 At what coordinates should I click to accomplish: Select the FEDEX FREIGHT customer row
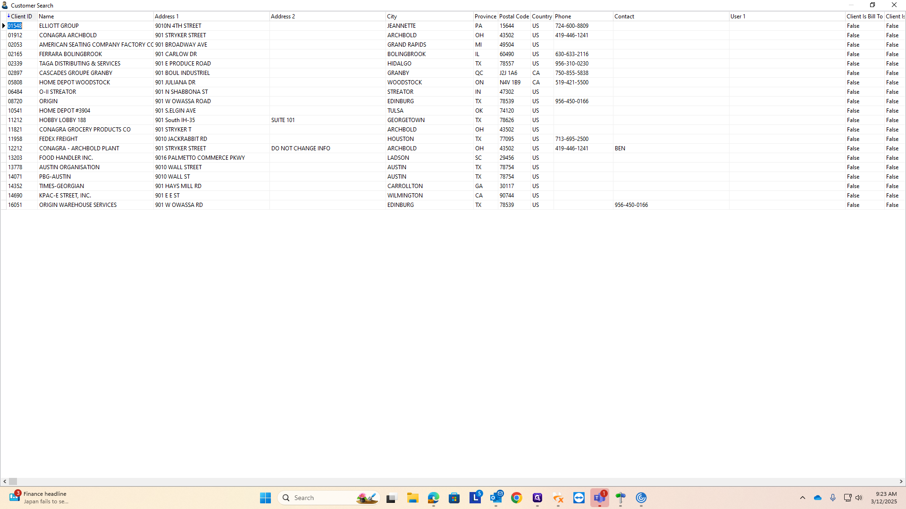(59, 139)
